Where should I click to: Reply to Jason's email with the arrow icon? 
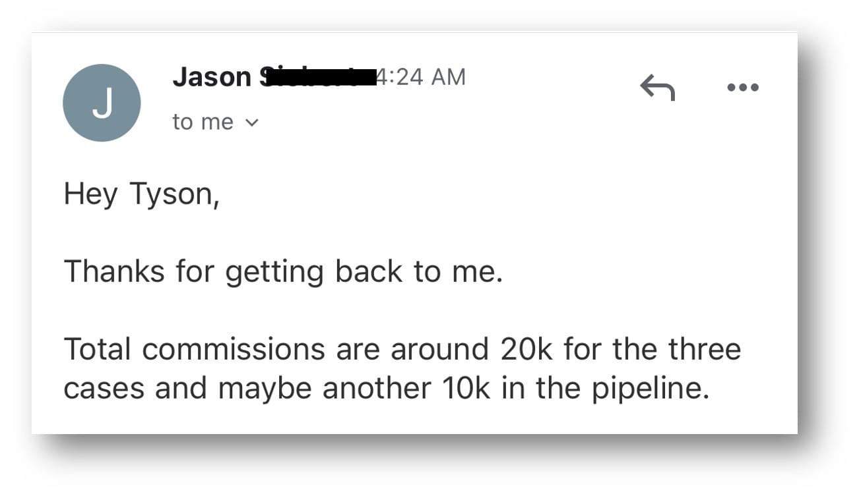pos(658,87)
